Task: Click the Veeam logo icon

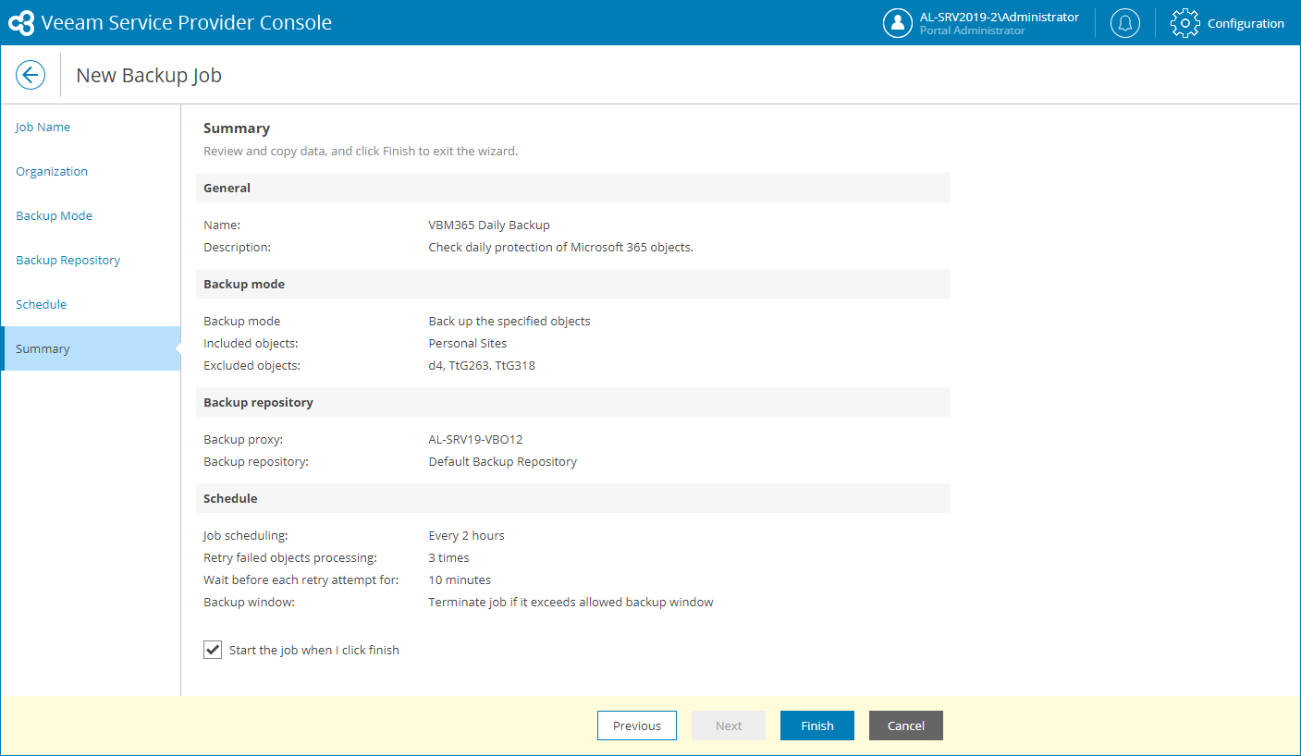Action: tap(21, 23)
